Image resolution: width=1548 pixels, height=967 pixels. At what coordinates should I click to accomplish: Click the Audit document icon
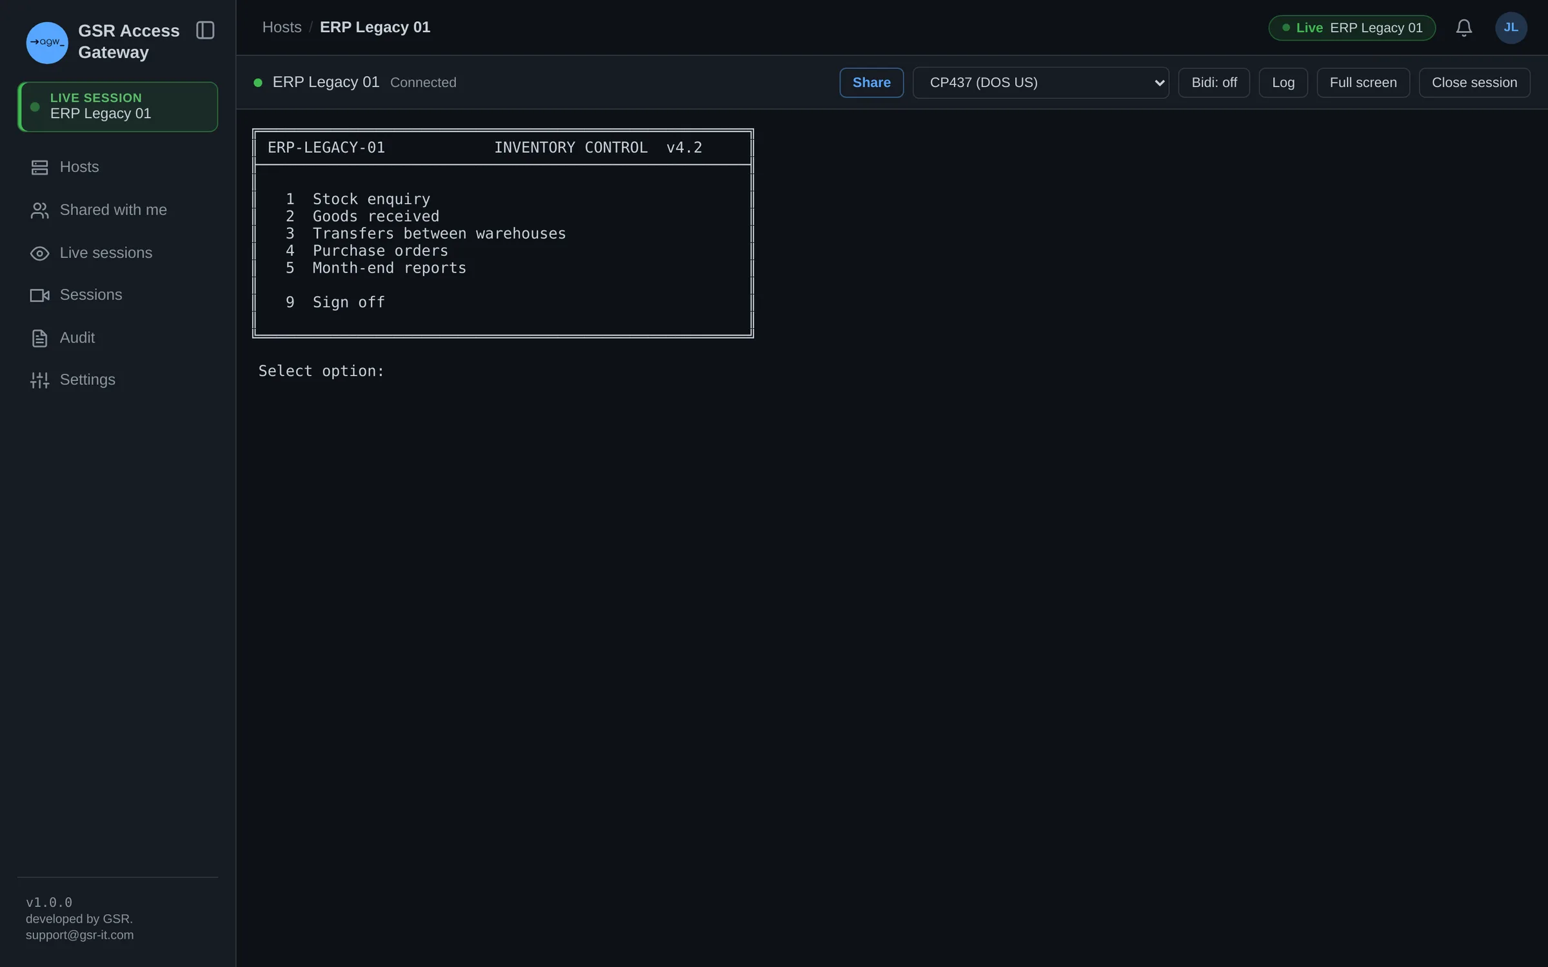39,338
